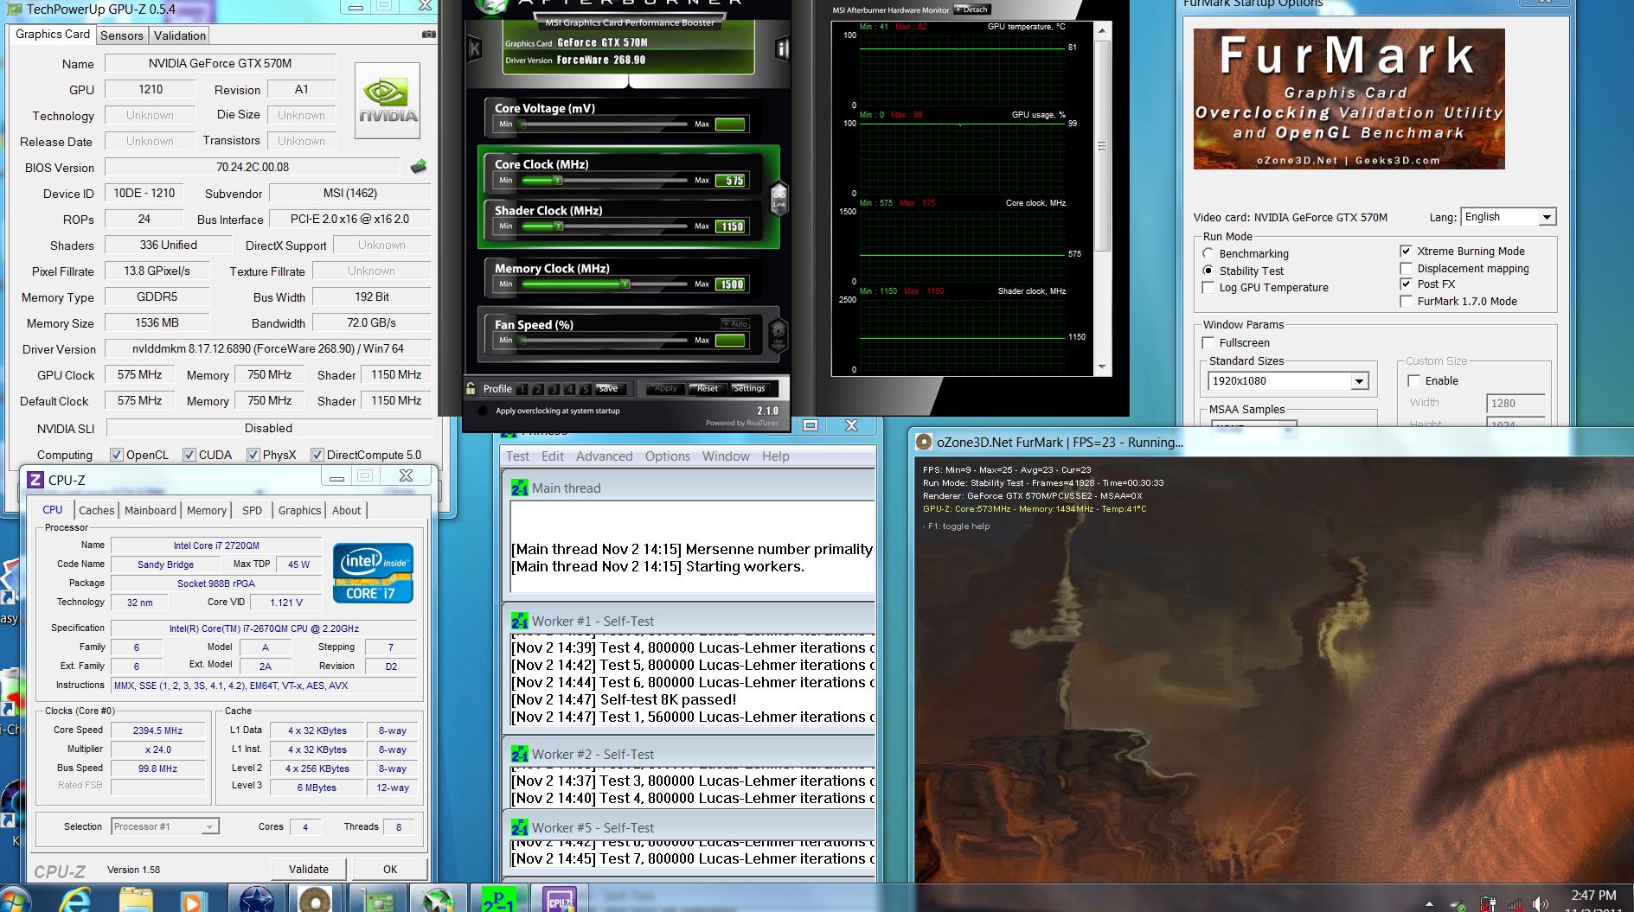
Task: Click the system tray volume icon
Action: pos(1540,904)
